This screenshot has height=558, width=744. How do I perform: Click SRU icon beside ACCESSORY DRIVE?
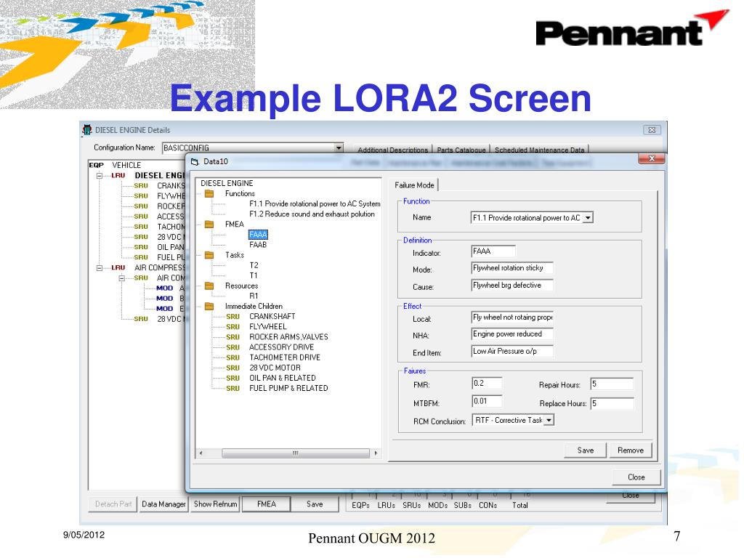232,347
